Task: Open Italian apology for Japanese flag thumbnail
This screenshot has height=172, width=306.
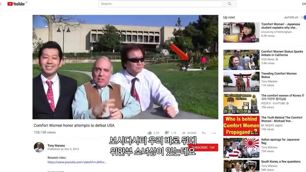Action: coord(241,148)
